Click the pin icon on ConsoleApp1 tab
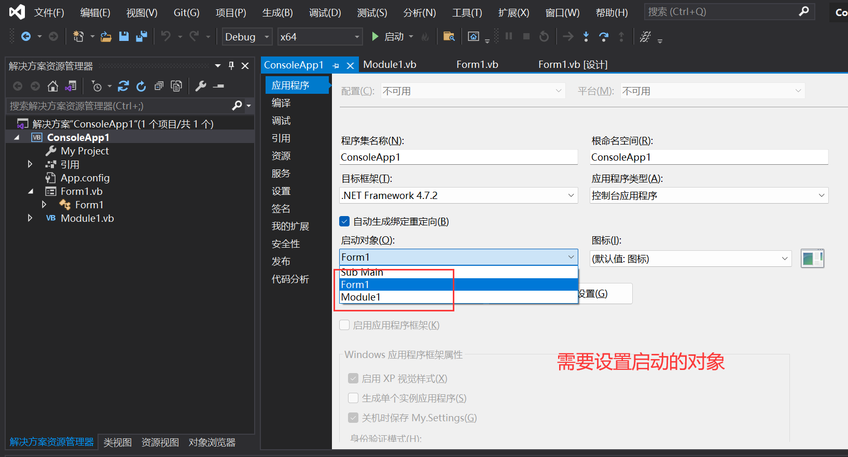This screenshot has height=457, width=848. (x=336, y=66)
